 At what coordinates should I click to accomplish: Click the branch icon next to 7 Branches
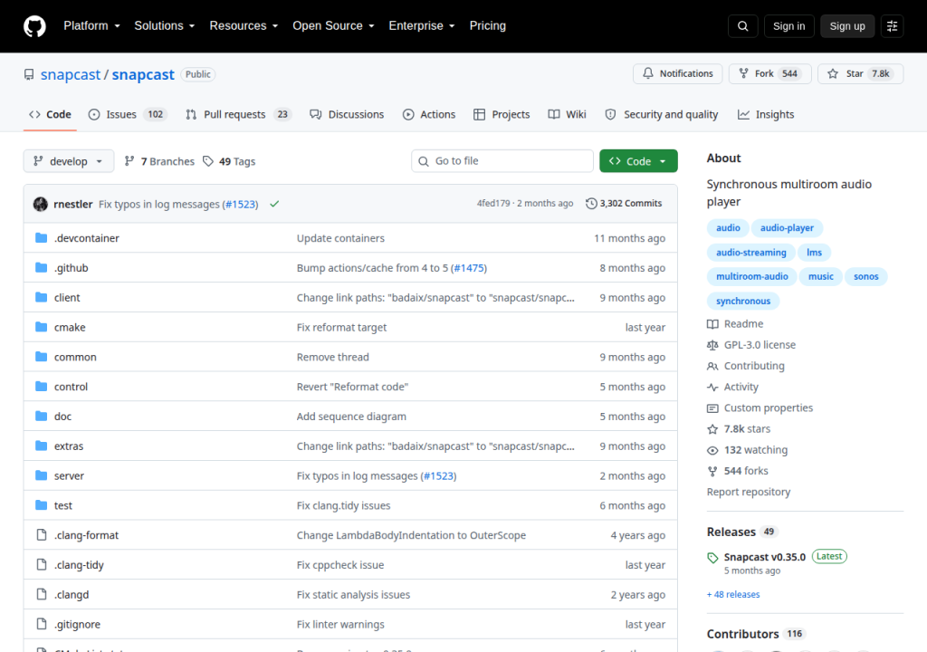[x=129, y=161]
